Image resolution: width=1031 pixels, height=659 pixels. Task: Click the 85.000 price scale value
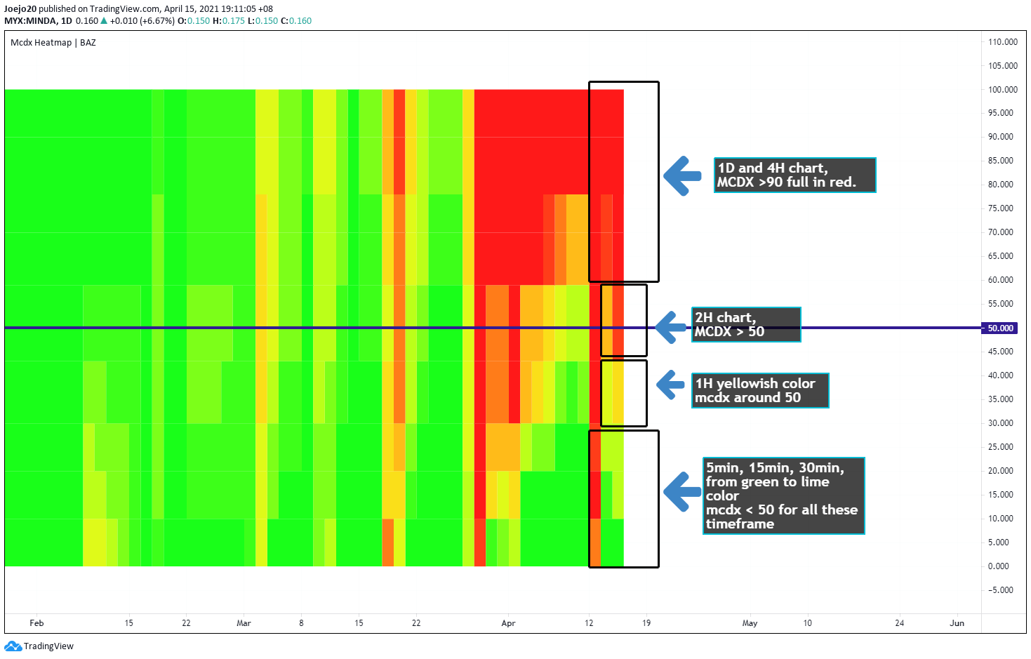pos(1000,161)
